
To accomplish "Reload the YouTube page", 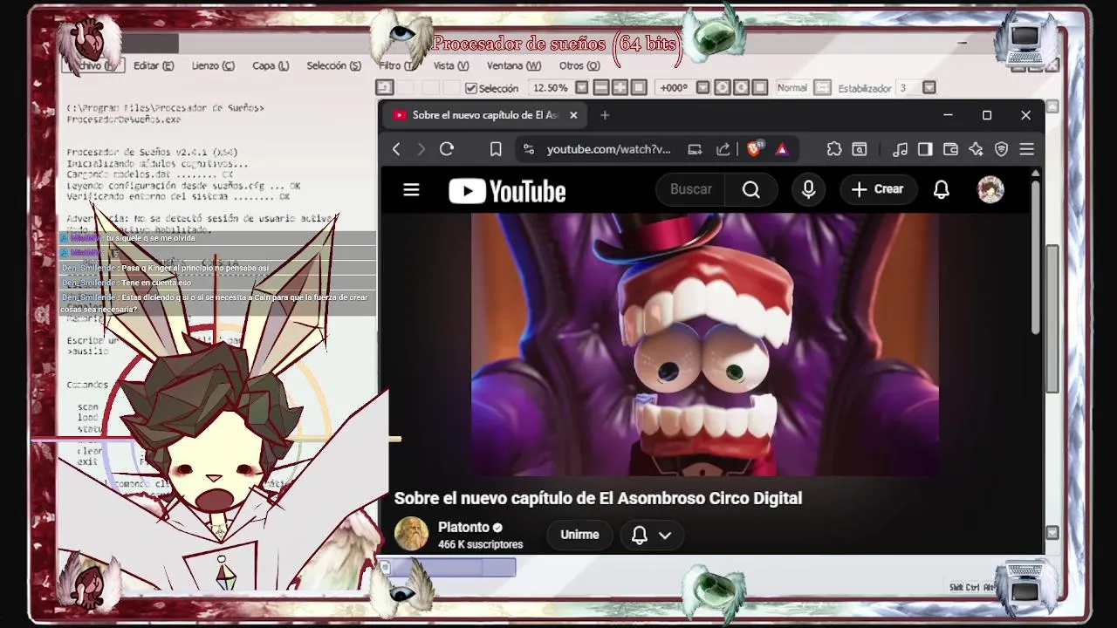I will point(447,149).
